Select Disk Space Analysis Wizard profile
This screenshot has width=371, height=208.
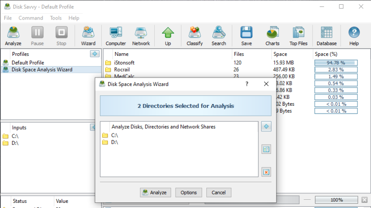(51, 70)
